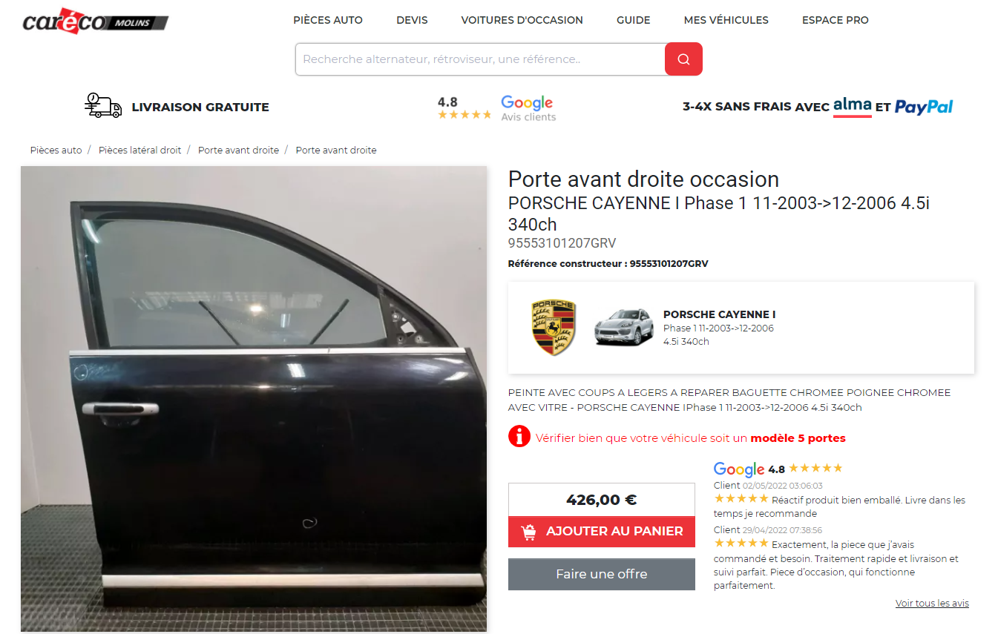Click the Faire une offre button
Image resolution: width=998 pixels, height=634 pixels.
coord(602,574)
